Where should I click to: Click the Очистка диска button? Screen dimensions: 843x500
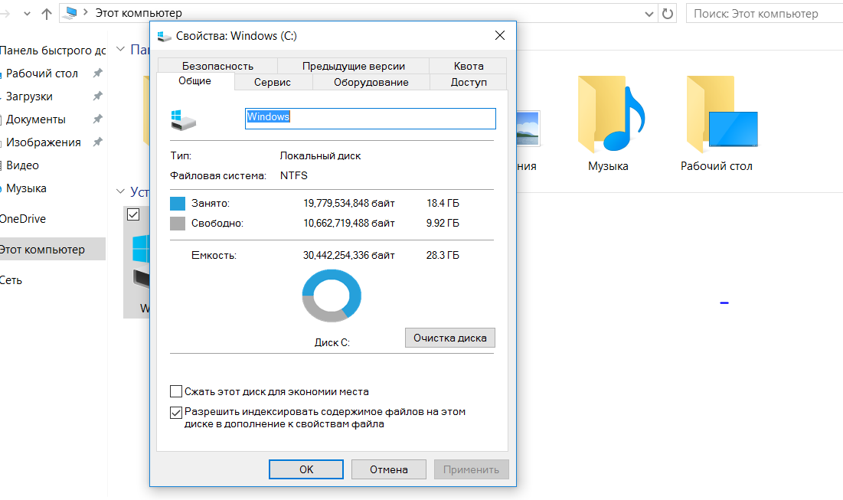pos(450,338)
